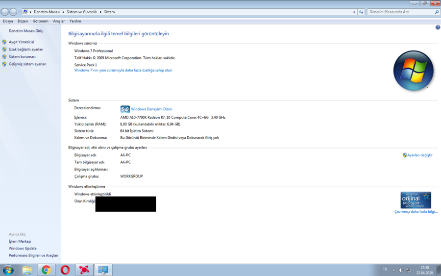Click the Windows Deneyimi Dizini link
This screenshot has height=276, width=441.
point(151,109)
